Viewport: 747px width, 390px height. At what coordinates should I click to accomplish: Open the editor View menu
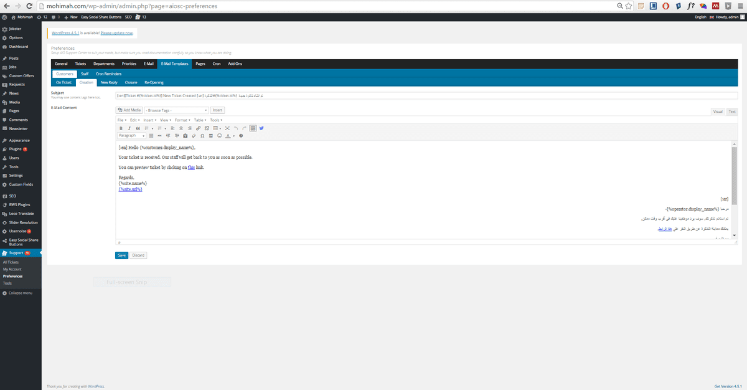coord(165,120)
